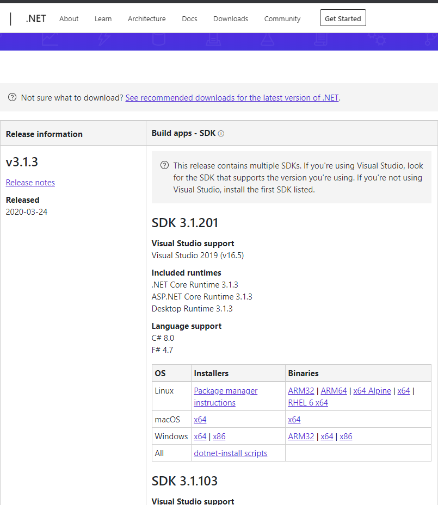Viewport: 438px width, 505px height.
Task: Download the Windows x64 installer
Action: [200, 436]
